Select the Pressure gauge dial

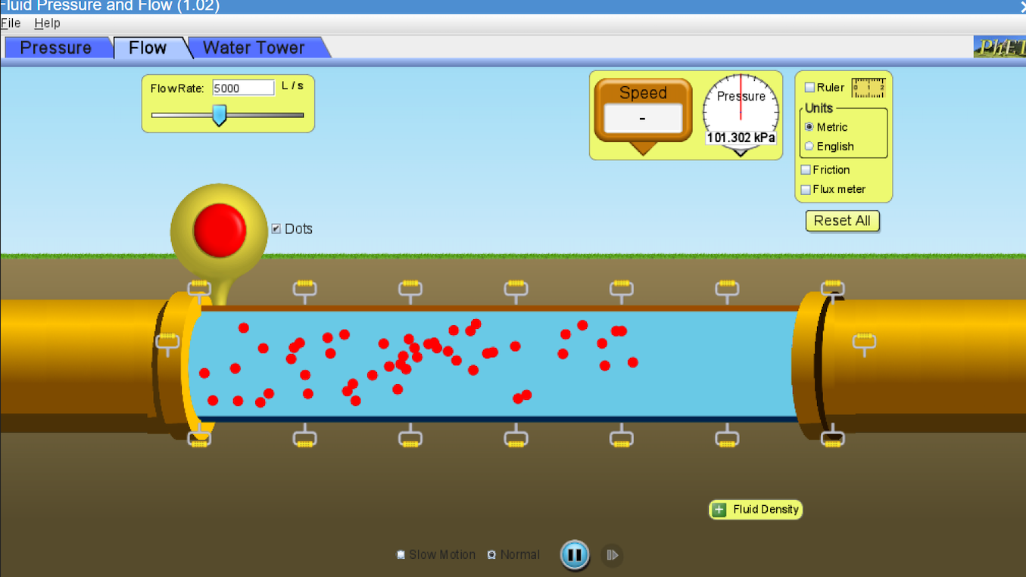pos(741,110)
